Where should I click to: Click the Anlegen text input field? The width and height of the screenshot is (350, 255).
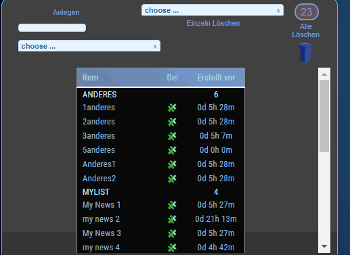coord(52,28)
